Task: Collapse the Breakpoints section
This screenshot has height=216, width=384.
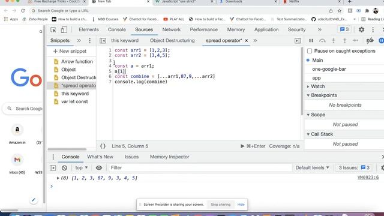Action: click(x=308, y=95)
